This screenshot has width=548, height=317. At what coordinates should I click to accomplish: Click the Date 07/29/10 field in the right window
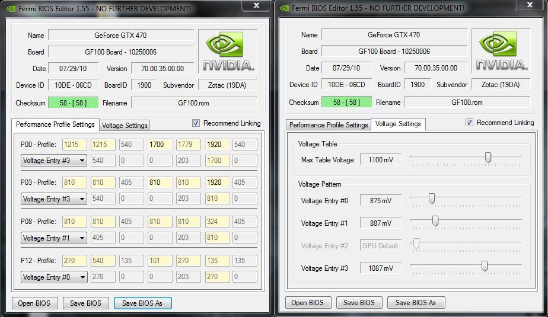click(x=346, y=68)
